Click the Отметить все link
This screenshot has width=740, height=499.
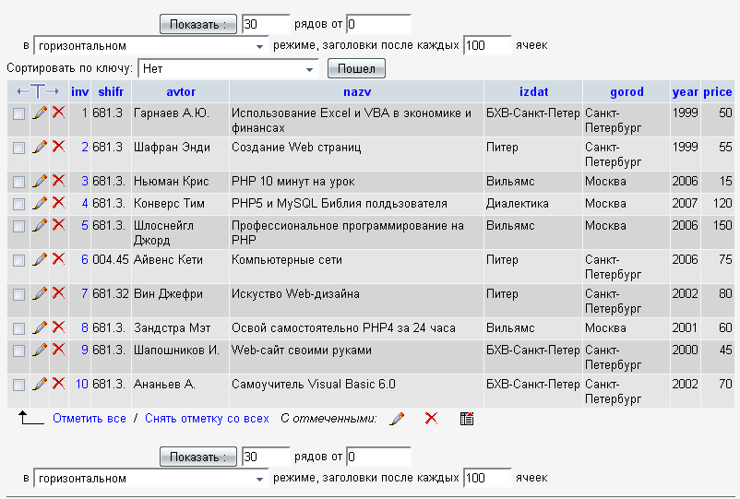90,419
